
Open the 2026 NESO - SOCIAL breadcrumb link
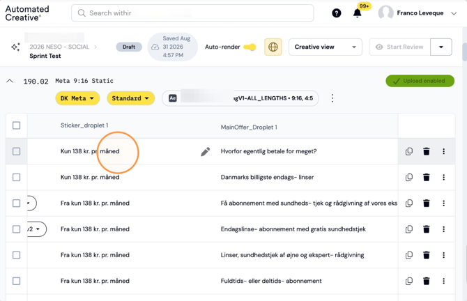pyautogui.click(x=59, y=47)
